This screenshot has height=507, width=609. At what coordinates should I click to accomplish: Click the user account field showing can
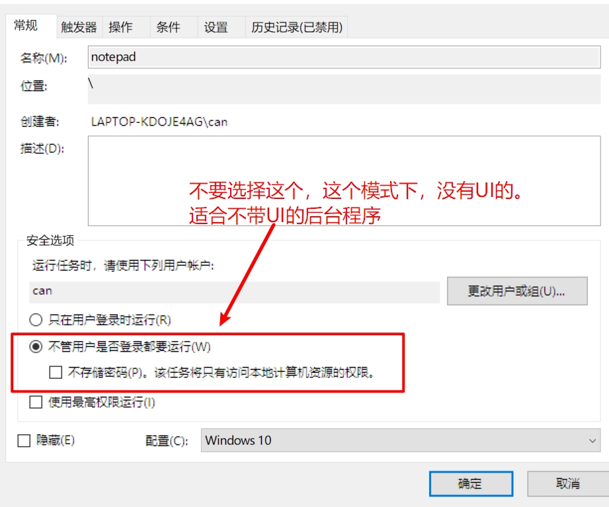[235, 291]
